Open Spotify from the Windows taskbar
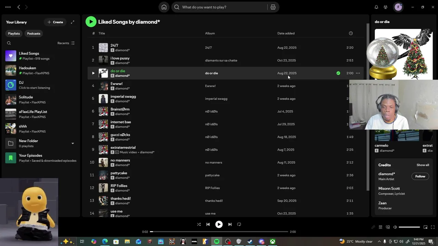The width and height of the screenshot is (438, 246). point(217,242)
